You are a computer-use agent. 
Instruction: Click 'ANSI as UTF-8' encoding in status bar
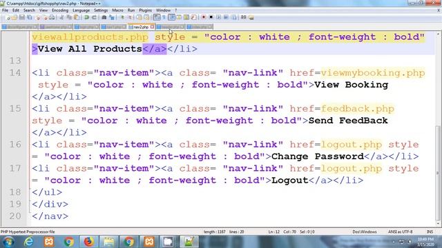coord(400,232)
